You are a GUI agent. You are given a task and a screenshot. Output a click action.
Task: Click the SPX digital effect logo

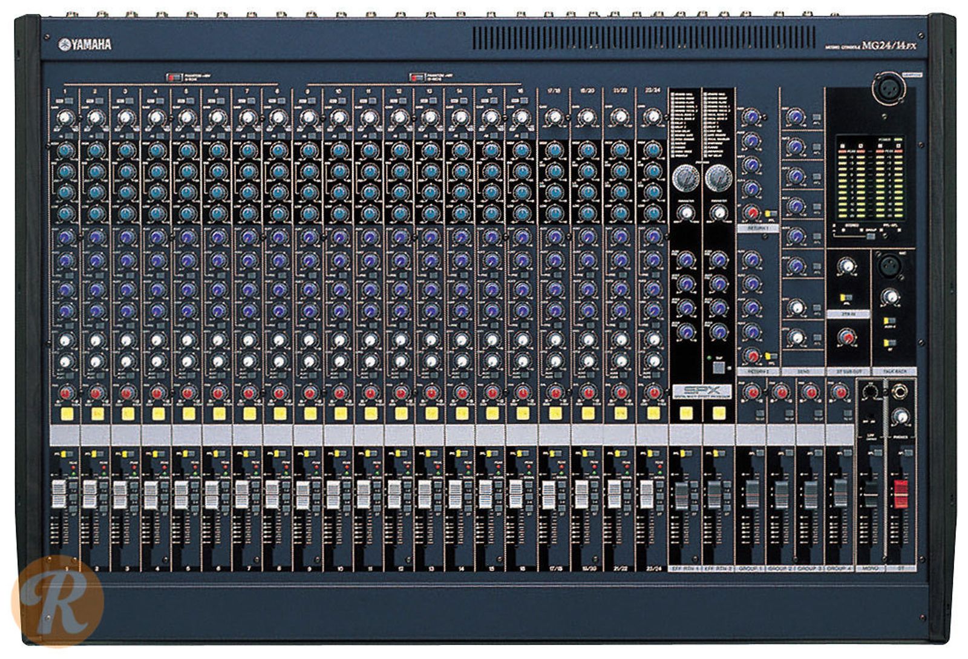click(x=702, y=391)
